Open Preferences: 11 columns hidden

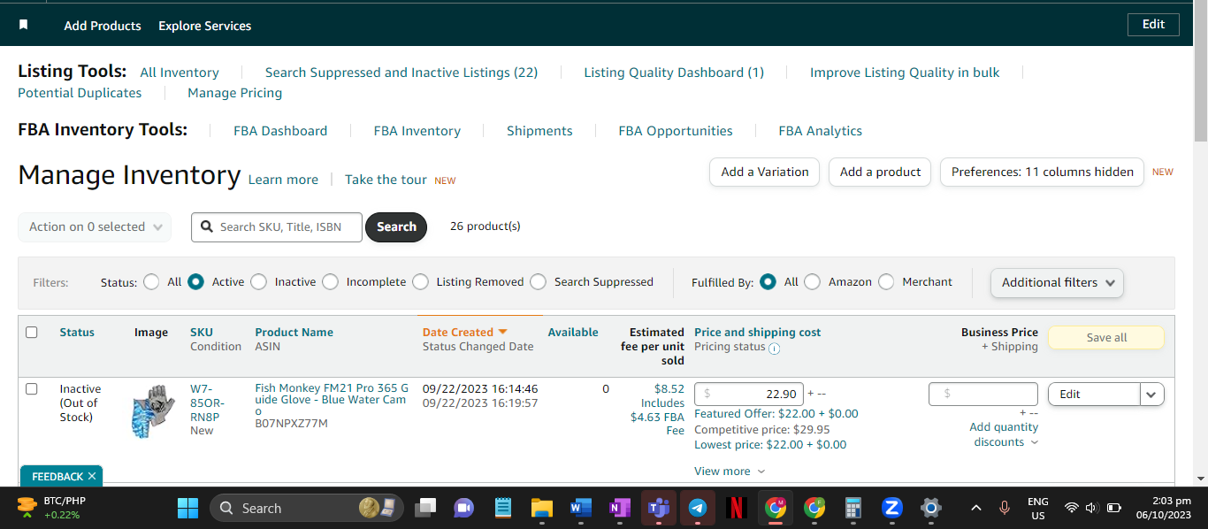pos(1042,172)
